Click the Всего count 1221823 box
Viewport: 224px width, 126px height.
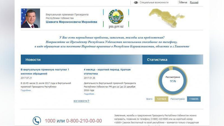162,99
